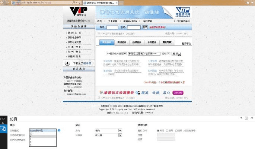This screenshot has width=255, height=149.
Task: Select the emulation device icon in F12 sidebar
Action: 3,129
